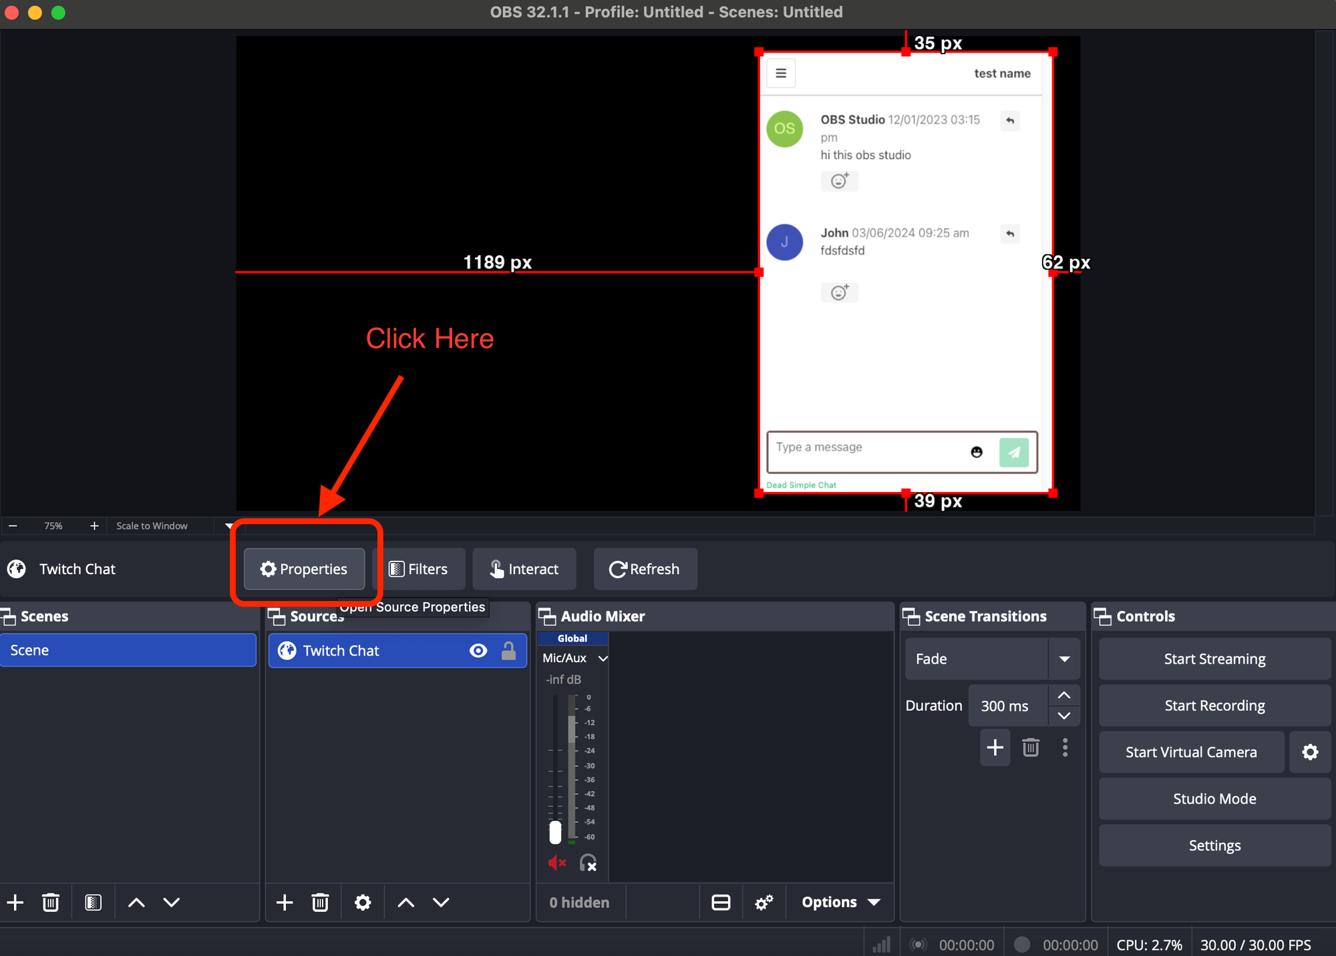This screenshot has width=1336, height=956.
Task: Open Virtual Camera settings gear
Action: [x=1310, y=752]
